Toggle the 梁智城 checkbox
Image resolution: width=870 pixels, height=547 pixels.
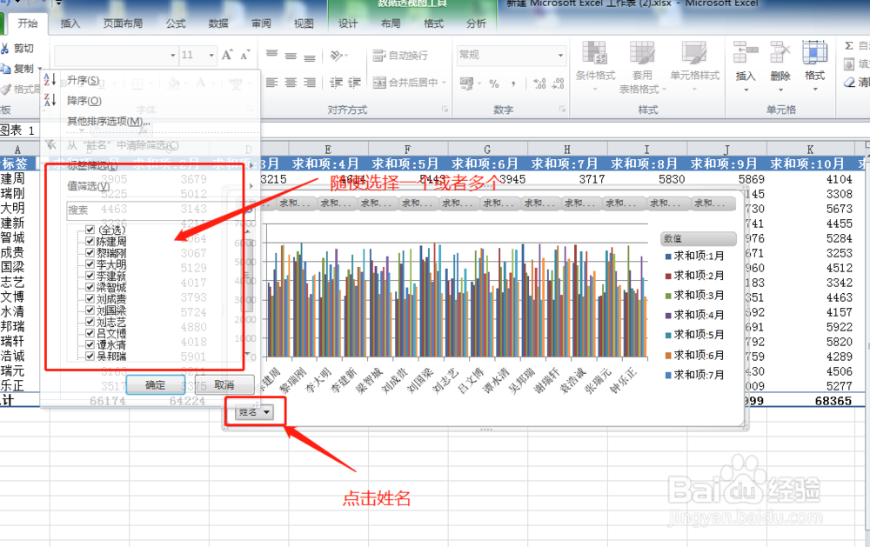tap(90, 287)
